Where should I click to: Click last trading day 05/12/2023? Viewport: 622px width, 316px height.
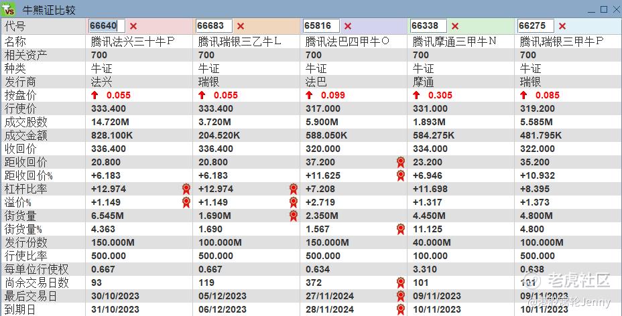(222, 296)
